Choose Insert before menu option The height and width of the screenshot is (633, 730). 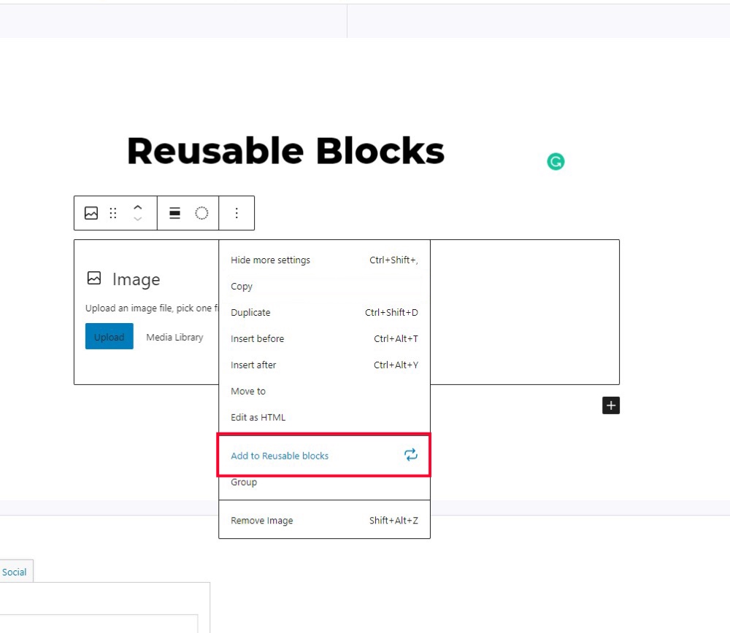click(x=257, y=339)
